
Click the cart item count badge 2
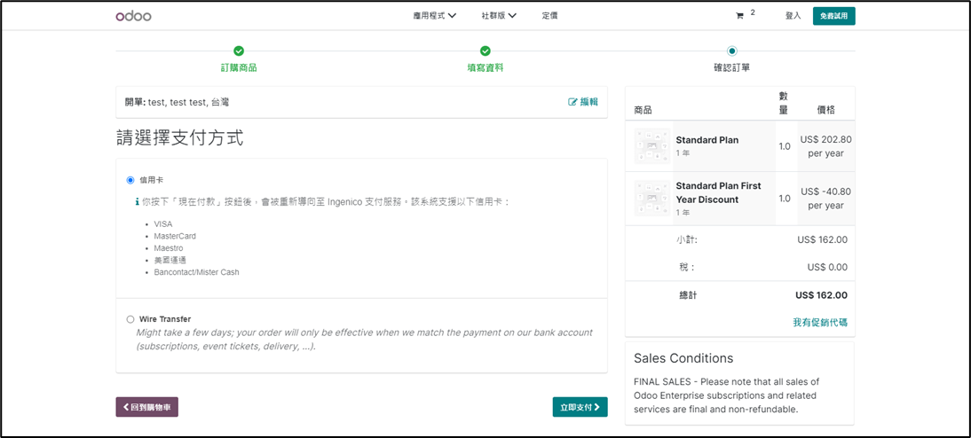[x=753, y=12]
